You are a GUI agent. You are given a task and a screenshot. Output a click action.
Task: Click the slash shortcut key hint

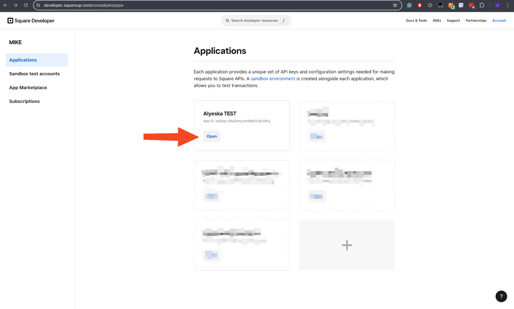click(x=283, y=21)
